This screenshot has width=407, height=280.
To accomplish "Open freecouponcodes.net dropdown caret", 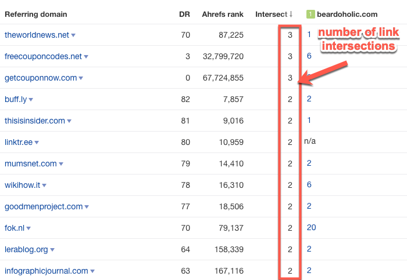I will [86, 57].
